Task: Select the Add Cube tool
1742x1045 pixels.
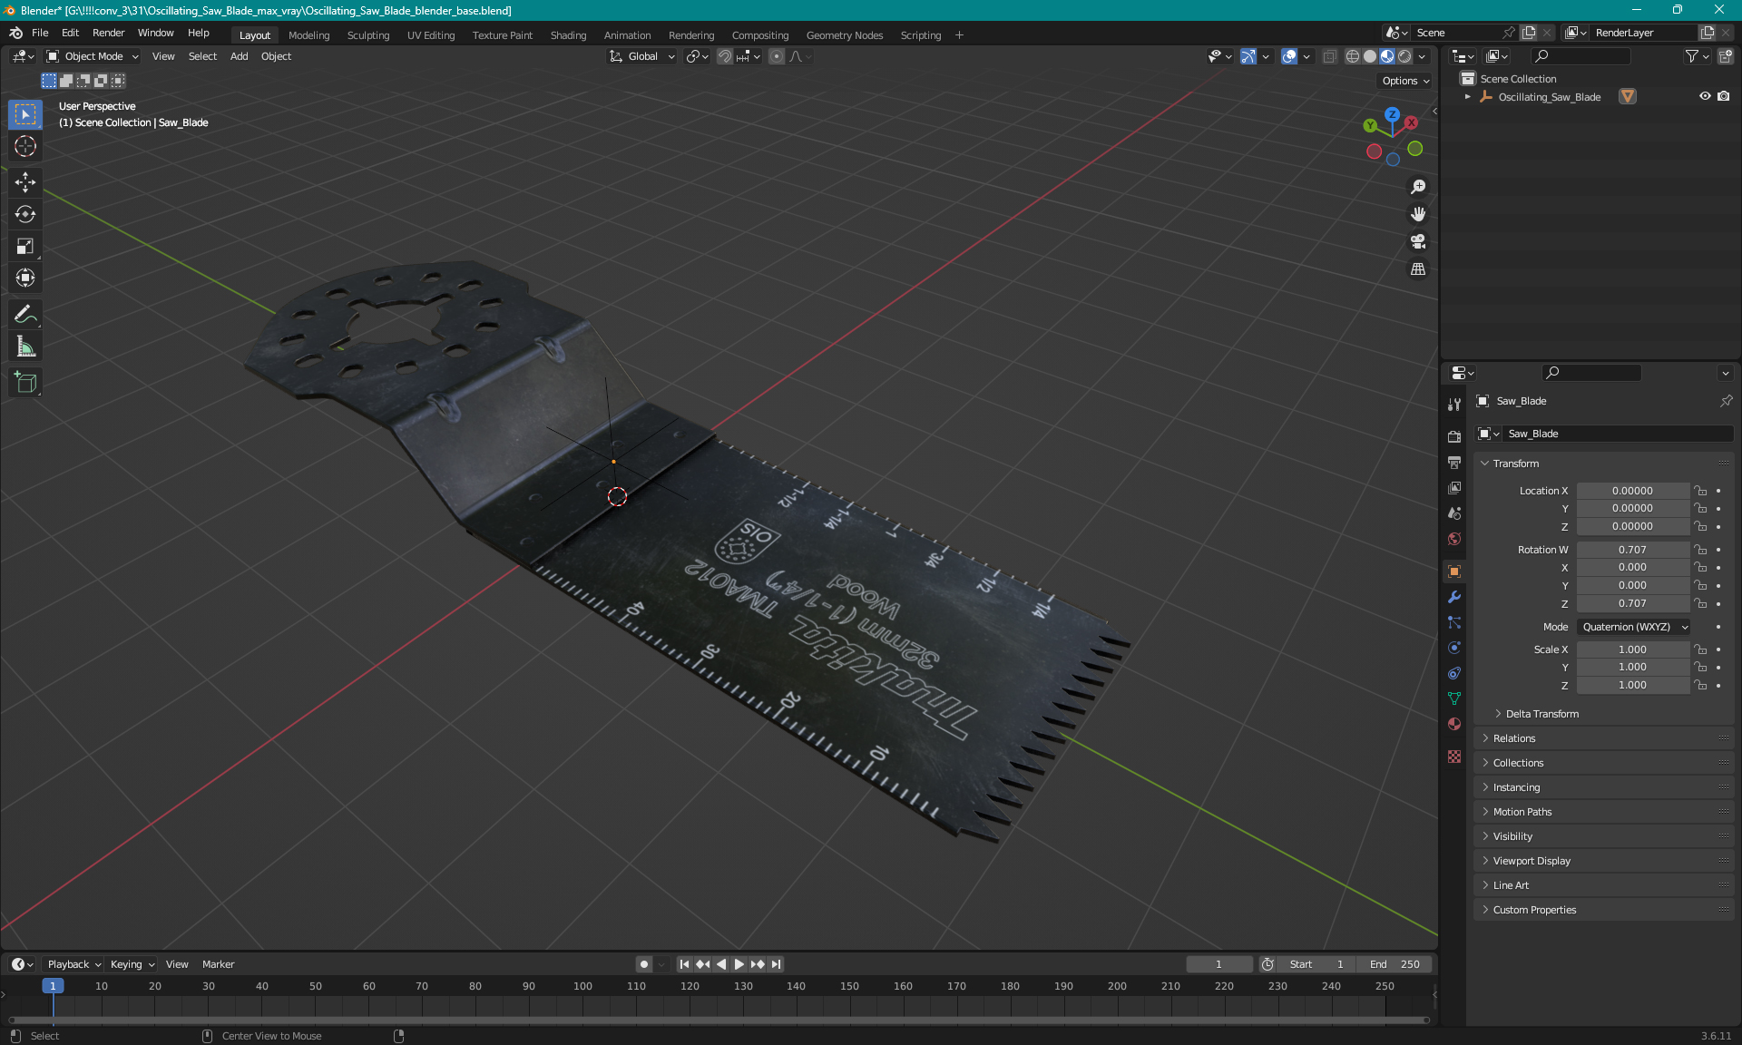Action: coord(25,382)
